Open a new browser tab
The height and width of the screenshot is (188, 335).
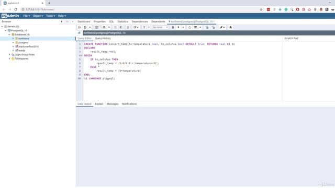point(49,3)
